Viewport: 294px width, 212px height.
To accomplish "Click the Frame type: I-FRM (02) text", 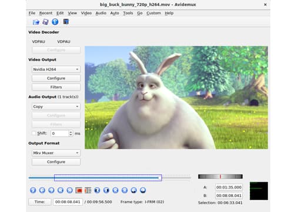I will pos(142,202).
